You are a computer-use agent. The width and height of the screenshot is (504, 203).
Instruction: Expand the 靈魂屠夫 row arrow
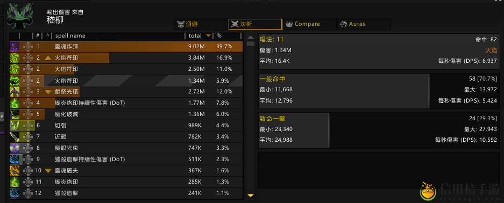click(x=48, y=171)
